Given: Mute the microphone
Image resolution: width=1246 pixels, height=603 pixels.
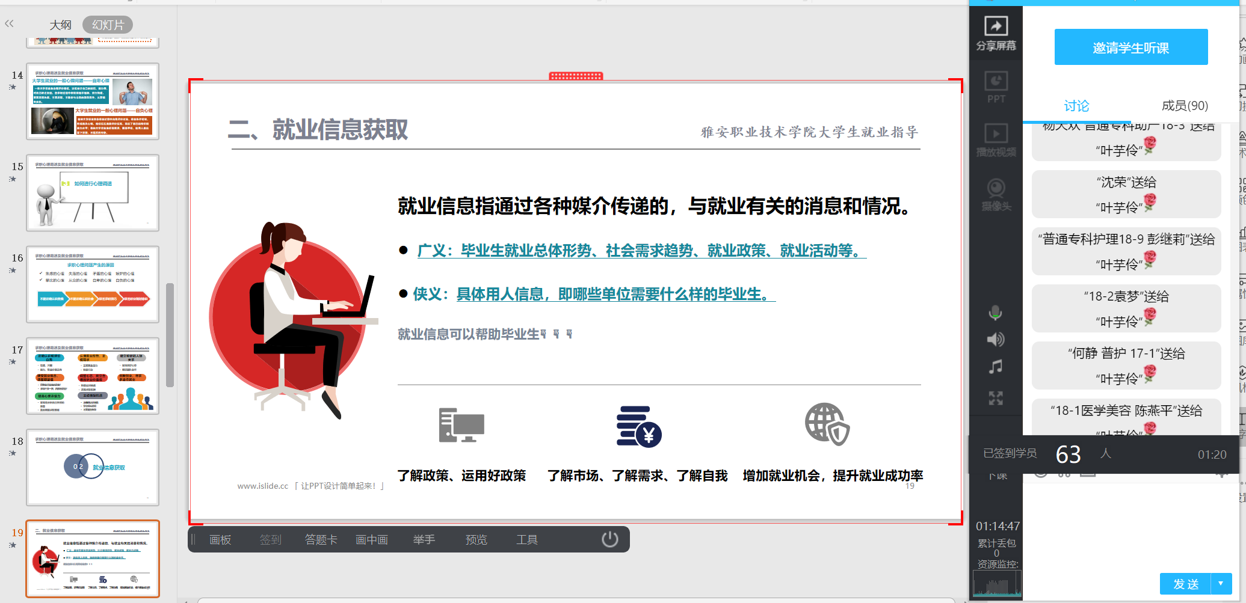Looking at the screenshot, I should [996, 313].
